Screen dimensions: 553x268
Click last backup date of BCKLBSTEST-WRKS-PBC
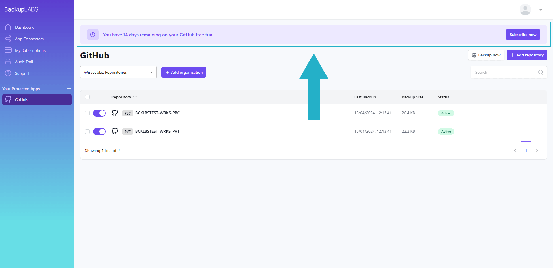(373, 113)
